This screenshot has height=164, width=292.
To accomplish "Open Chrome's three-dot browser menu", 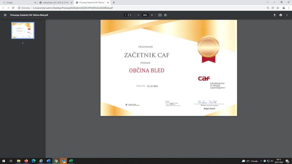I will (x=289, y=8).
